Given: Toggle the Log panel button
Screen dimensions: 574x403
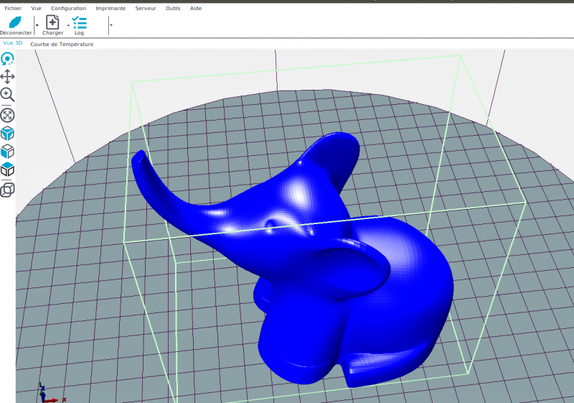Looking at the screenshot, I should click(x=79, y=25).
